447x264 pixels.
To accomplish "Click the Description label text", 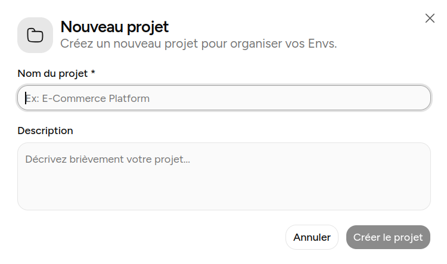I will 45,131.
